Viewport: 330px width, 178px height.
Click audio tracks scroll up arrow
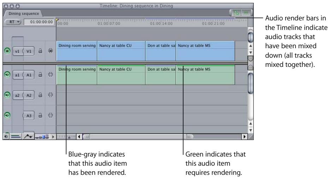(251, 123)
